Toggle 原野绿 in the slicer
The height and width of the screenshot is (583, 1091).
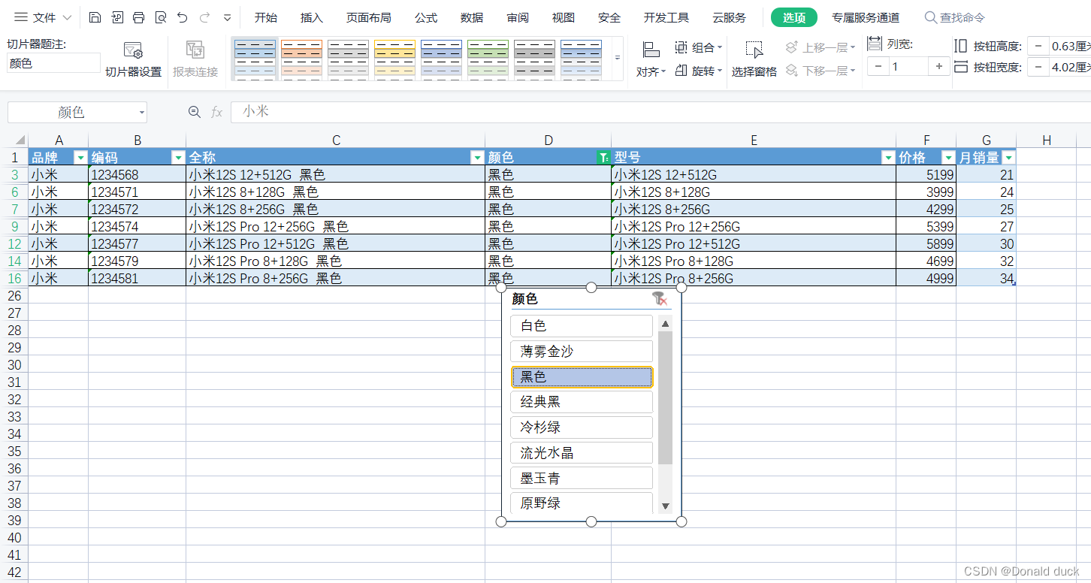point(581,503)
